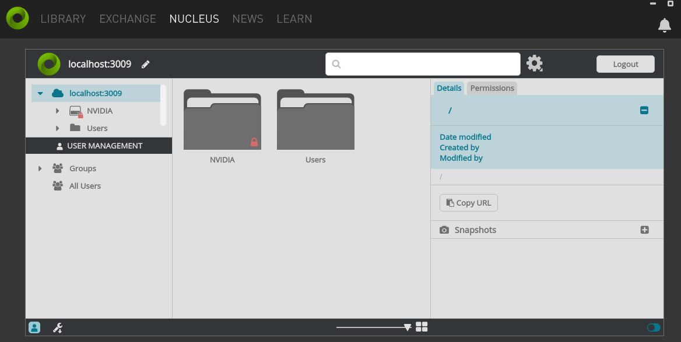The image size is (681, 342).
Task: Click the cloud icon beside localhost:3009 in tree
Action: click(57, 93)
